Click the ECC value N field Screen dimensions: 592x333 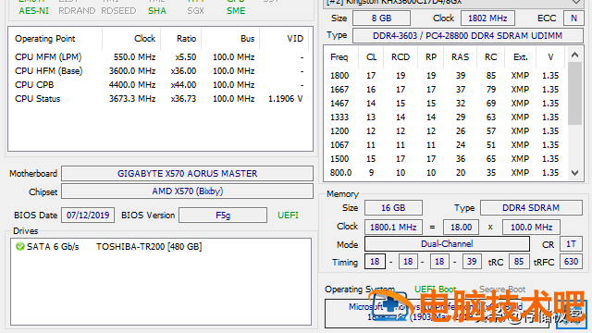pos(573,18)
